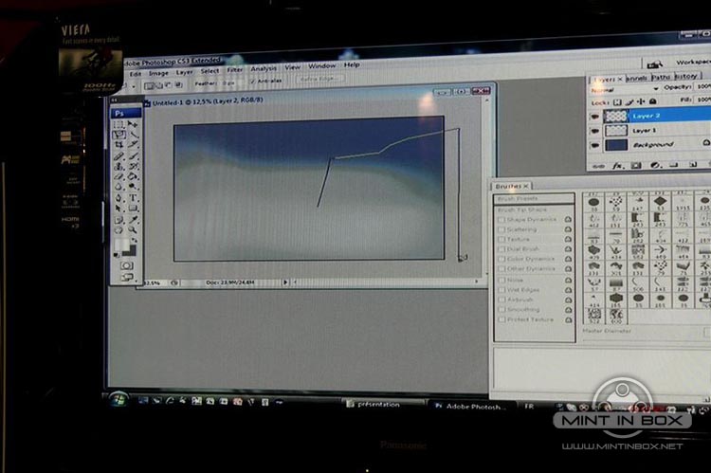Enable Dual Brush checkbox
Screen dimensions: 711x473
(x=501, y=249)
